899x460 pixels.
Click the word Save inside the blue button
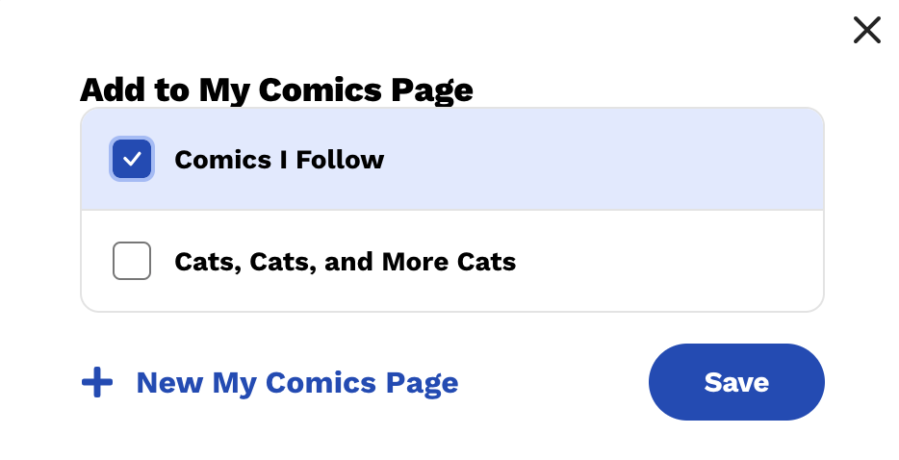(736, 382)
